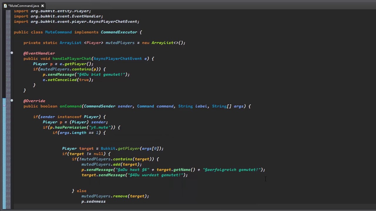Image resolution: width=376 pixels, height=211 pixels.
Task: Click "sendMessage" in the target.sendMessage line
Action: click(x=112, y=175)
